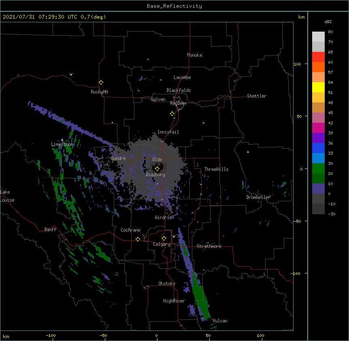Select the blue 33–36 dBZ legend swatch
The image size is (349, 341).
tap(318, 148)
